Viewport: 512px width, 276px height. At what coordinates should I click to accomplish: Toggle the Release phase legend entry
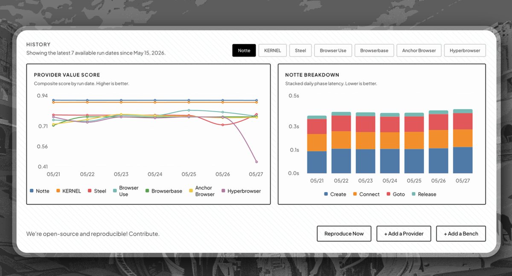click(x=424, y=194)
